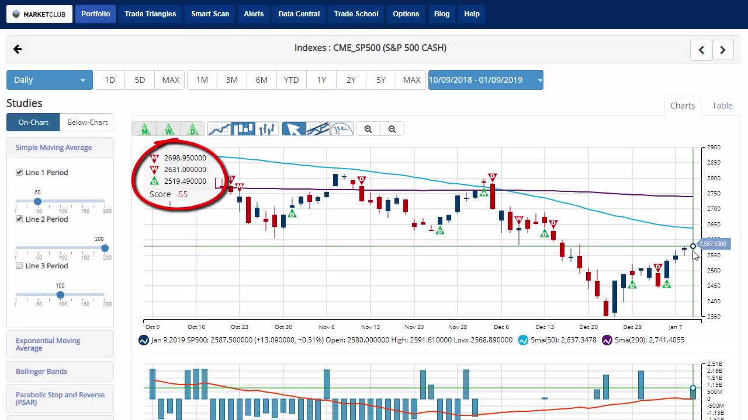Enable the Line 3 Period checkbox

point(19,265)
